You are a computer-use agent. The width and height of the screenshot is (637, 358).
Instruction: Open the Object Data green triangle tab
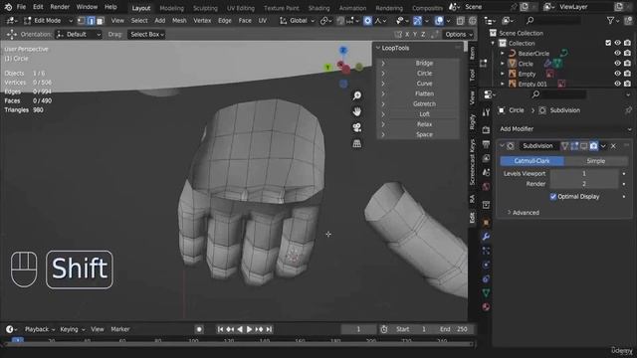(x=486, y=292)
